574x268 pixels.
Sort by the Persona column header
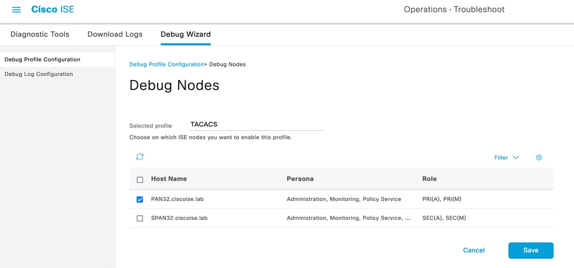point(300,179)
